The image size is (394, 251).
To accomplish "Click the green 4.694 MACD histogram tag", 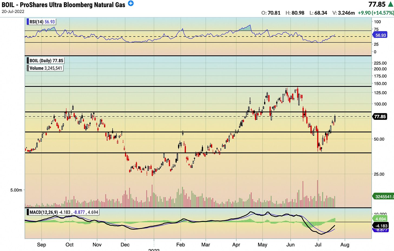I will (x=380, y=219).
